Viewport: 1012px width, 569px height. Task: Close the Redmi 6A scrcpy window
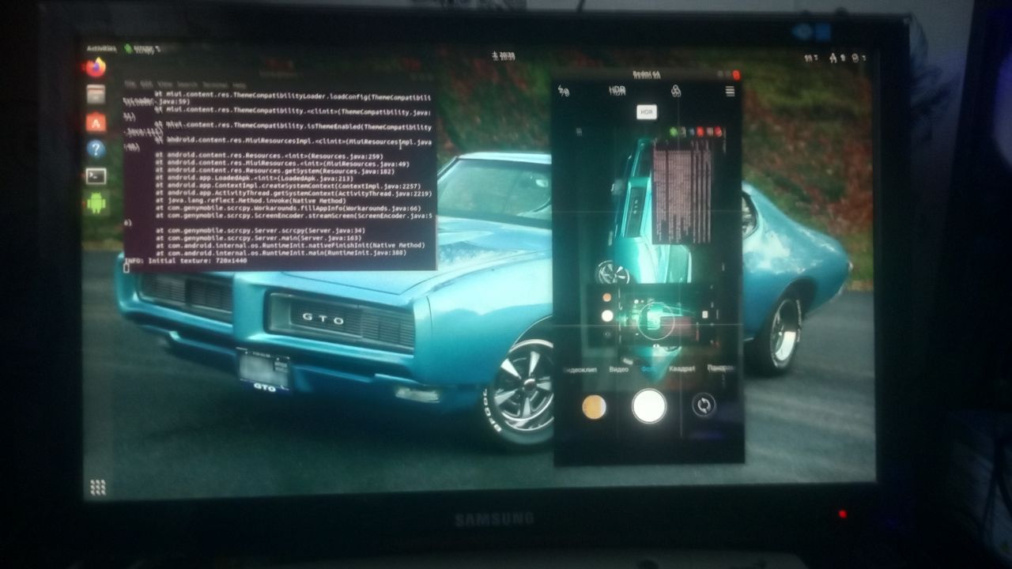click(x=736, y=74)
